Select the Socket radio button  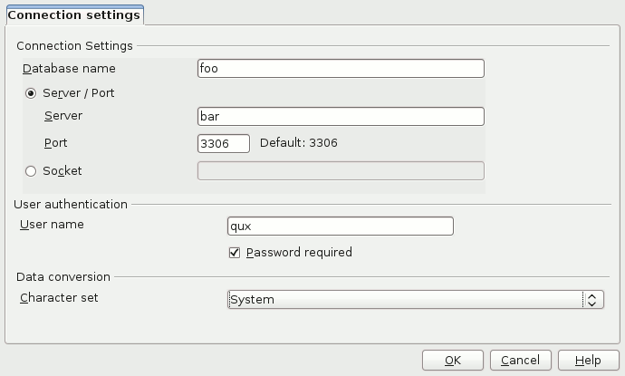coord(32,170)
